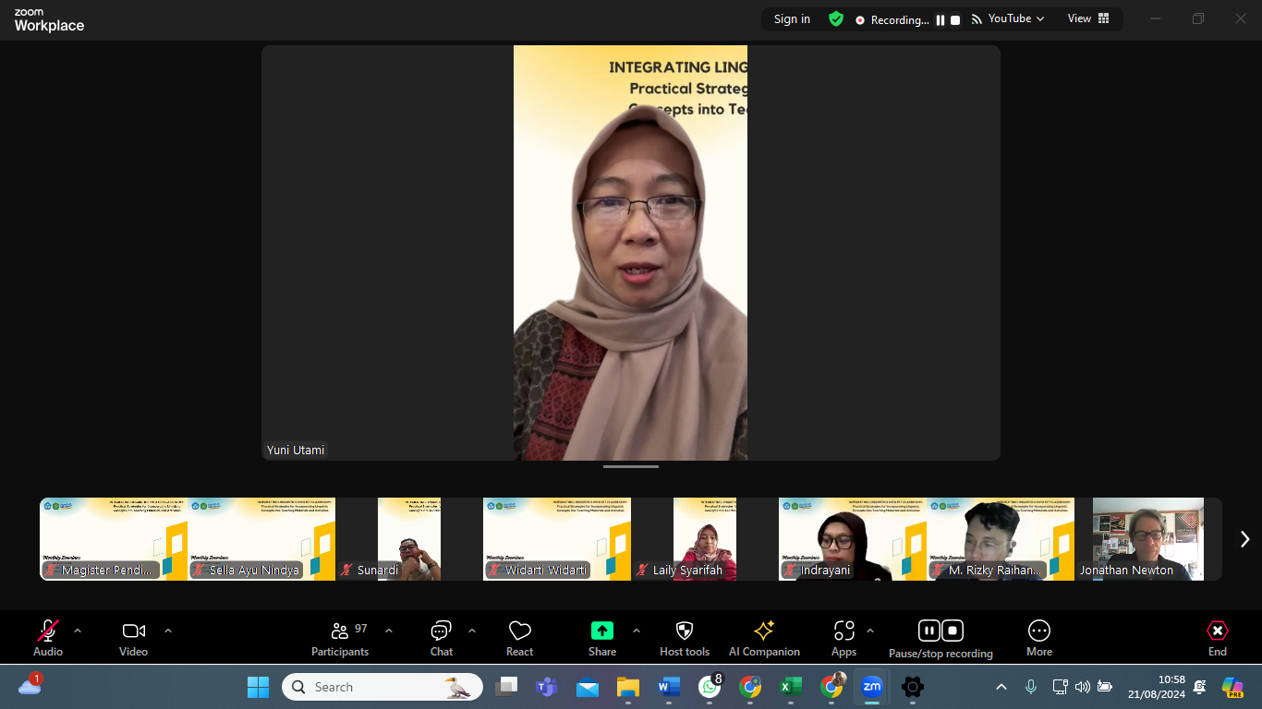Select Jonathan Newton's video thumbnail
Image resolution: width=1262 pixels, height=709 pixels.
coord(1147,539)
